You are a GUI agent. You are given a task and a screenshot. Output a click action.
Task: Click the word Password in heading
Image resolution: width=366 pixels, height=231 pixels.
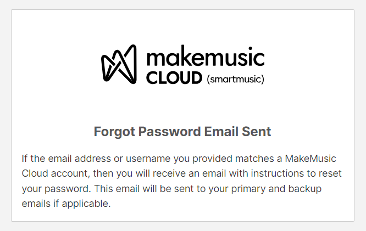pyautogui.click(x=169, y=131)
